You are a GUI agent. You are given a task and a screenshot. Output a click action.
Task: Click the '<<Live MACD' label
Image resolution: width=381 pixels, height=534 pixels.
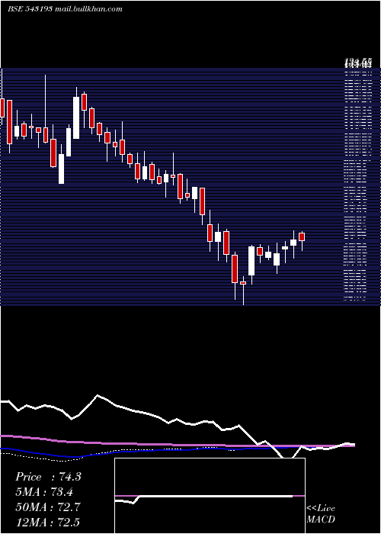click(x=321, y=513)
